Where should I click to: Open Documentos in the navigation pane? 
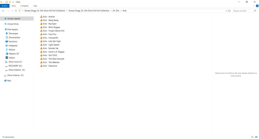pos(14,37)
